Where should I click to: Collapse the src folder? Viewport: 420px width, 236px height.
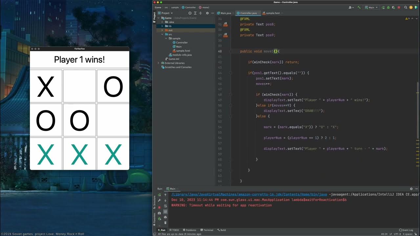pyautogui.click(x=162, y=34)
